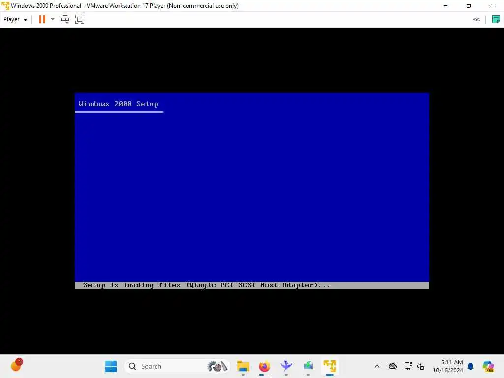The width and height of the screenshot is (504, 378).
Task: Launch Copilot preview from the taskbar
Action: [x=488, y=366]
